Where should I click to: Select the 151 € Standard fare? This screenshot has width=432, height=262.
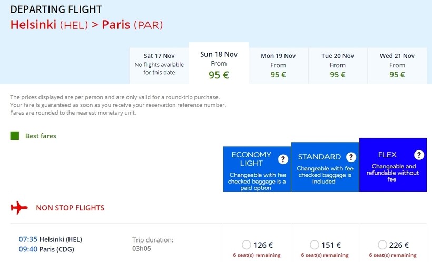315,245
